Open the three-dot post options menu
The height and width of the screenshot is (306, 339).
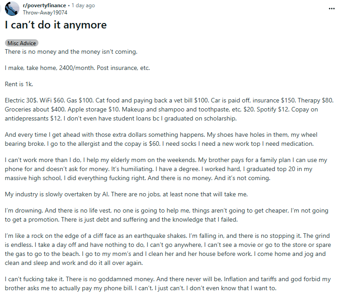click(x=332, y=9)
